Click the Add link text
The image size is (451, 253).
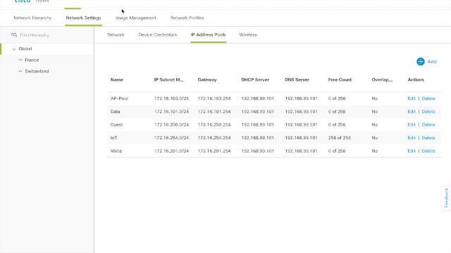(x=432, y=62)
